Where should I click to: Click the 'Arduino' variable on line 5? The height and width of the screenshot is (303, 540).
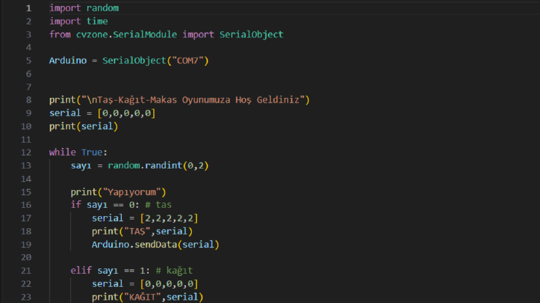[x=68, y=61]
